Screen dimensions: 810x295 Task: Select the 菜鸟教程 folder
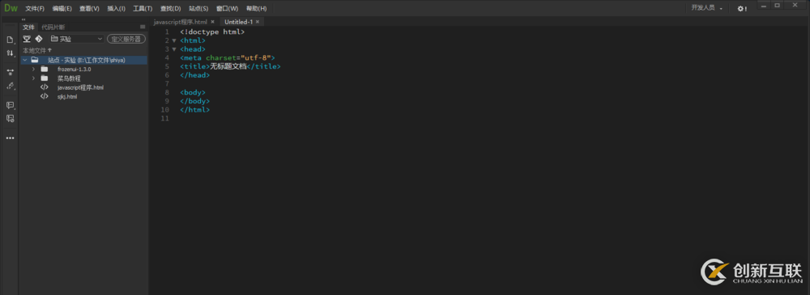(x=69, y=78)
